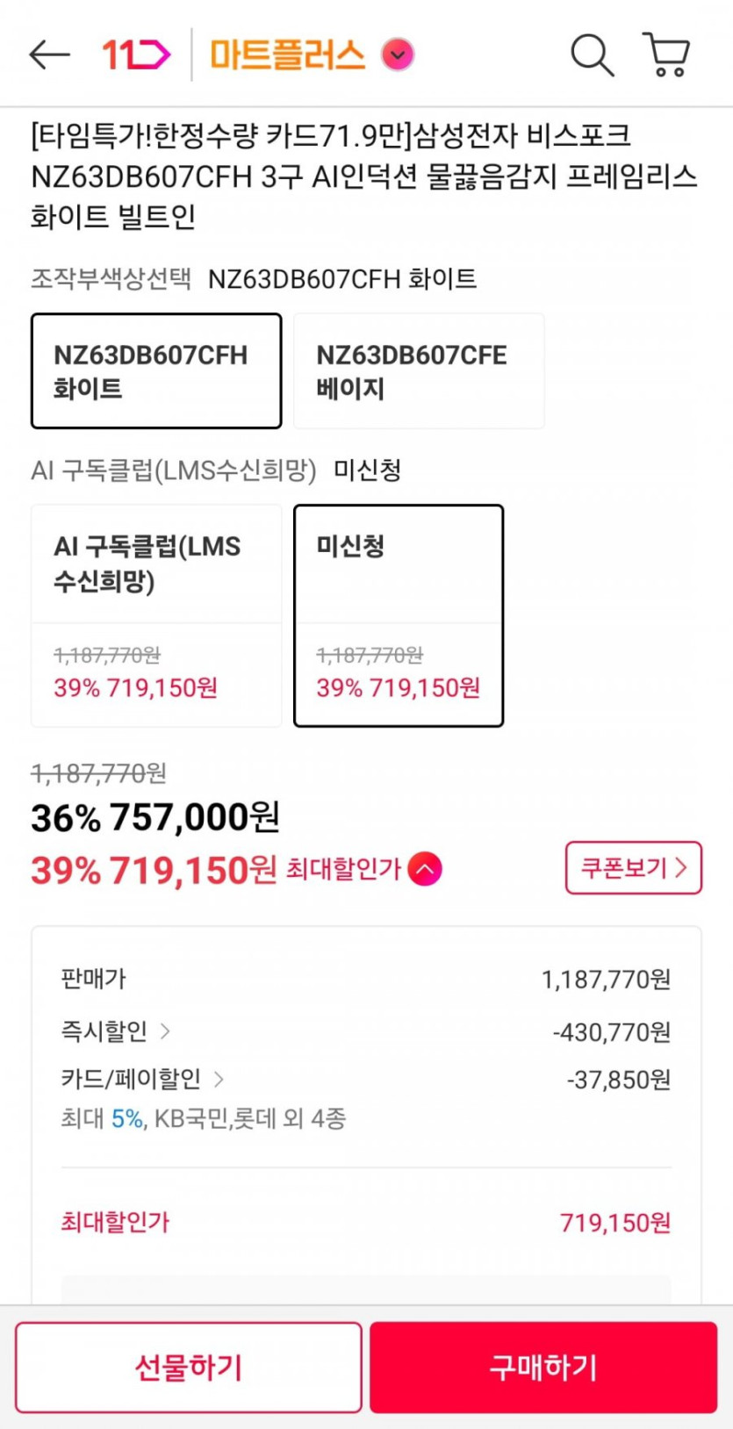Open the 마트플러스 store title
The height and width of the screenshot is (1429, 733).
pos(287,54)
